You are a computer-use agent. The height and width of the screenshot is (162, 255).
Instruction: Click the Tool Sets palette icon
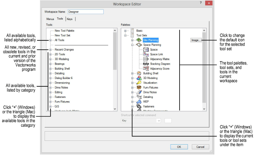132,35
